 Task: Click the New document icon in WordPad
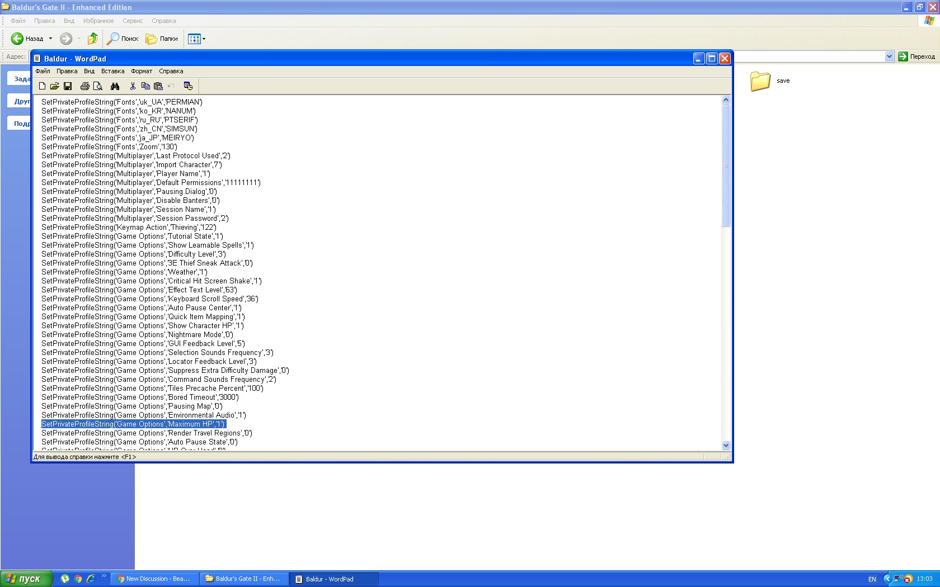(42, 86)
